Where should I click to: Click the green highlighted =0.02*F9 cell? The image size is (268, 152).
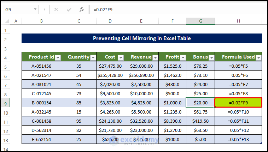238,103
